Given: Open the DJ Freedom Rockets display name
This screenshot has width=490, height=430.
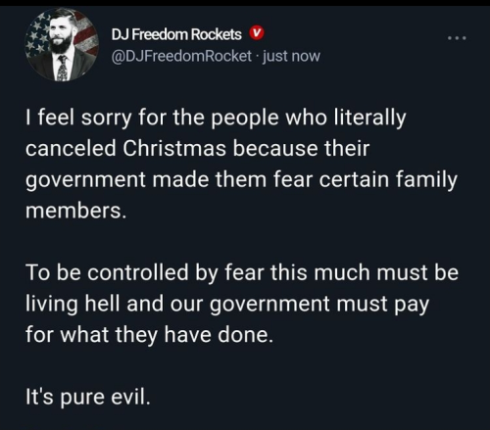Looking at the screenshot, I should coord(176,34).
